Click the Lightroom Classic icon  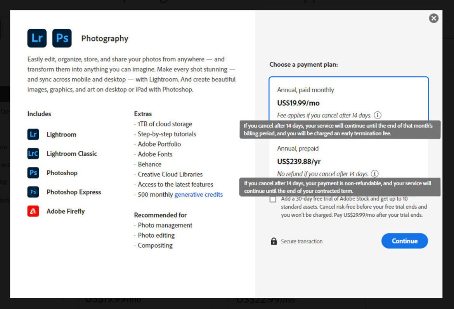click(33, 154)
